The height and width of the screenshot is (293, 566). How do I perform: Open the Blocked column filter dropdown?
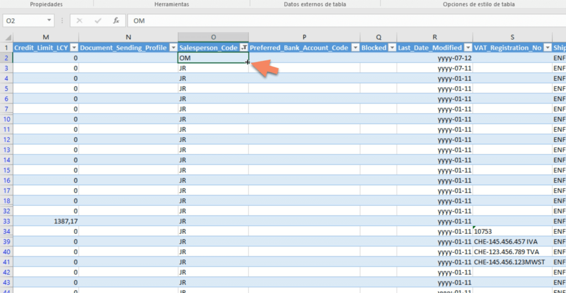coord(391,48)
